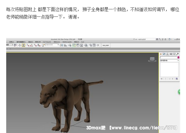Click remove modifier trash icon
The image size is (186, 133).
tap(173, 79)
